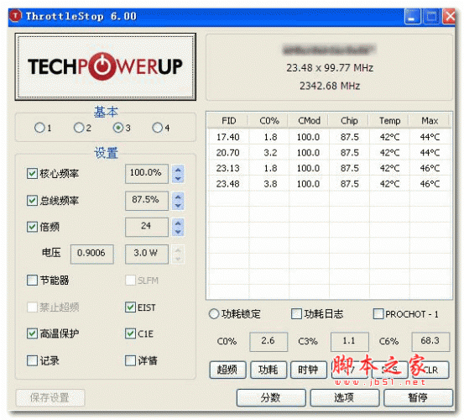The width and height of the screenshot is (464, 420).
Task: Click the FID column header
Action: (228, 121)
